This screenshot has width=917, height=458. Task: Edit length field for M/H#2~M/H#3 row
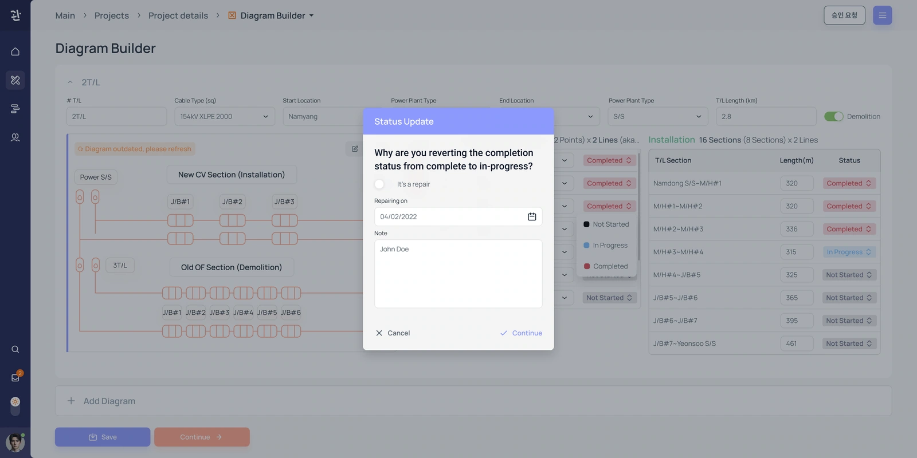[x=797, y=229]
